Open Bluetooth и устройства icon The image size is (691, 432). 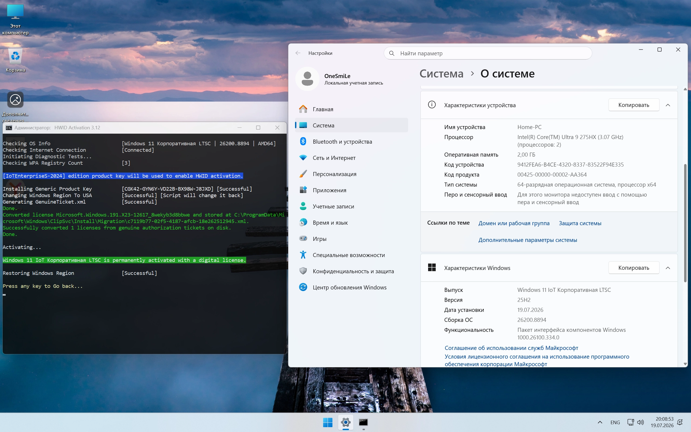[303, 141]
